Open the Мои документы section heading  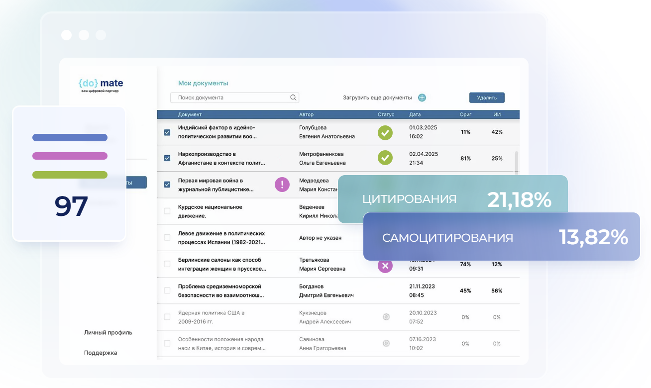tap(203, 83)
